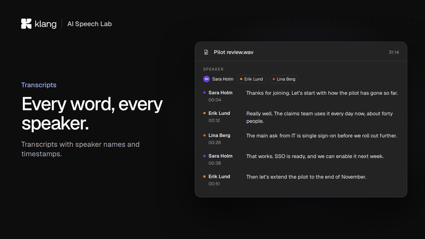425x239 pixels.
Task: Click Erik Lund name at 00:51
Action: click(x=219, y=176)
